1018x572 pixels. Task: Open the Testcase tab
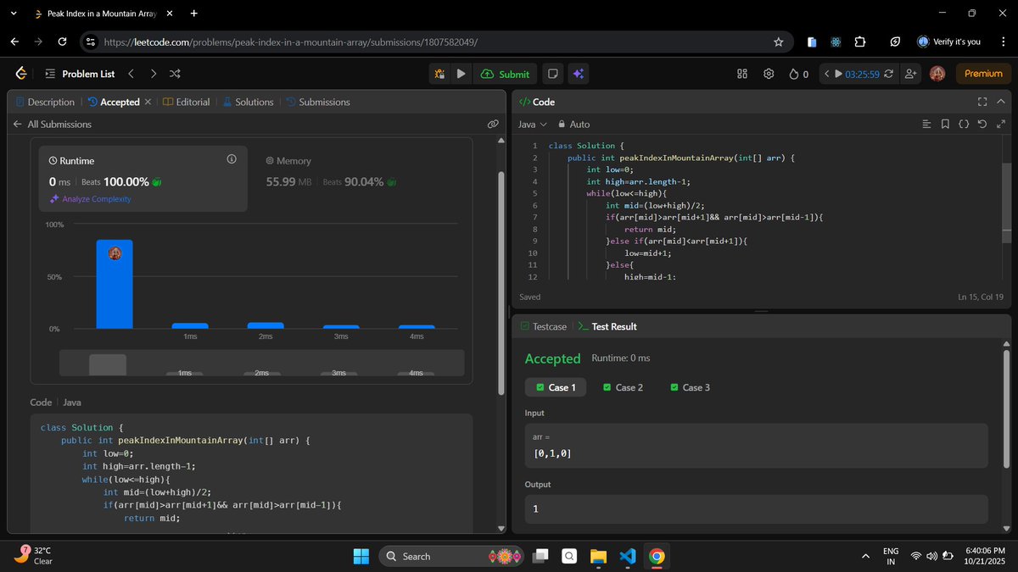tap(543, 326)
